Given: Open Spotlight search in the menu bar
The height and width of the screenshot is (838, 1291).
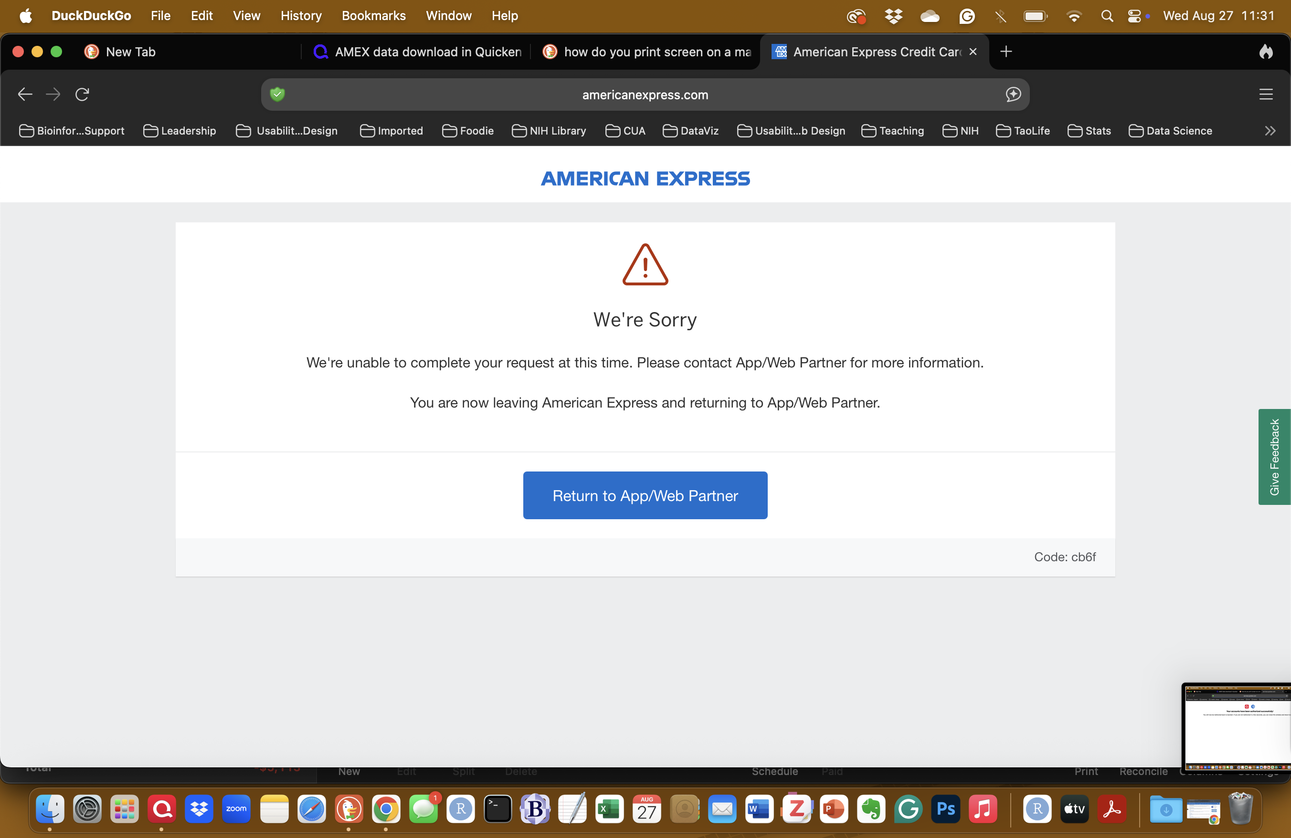Looking at the screenshot, I should coord(1107,16).
